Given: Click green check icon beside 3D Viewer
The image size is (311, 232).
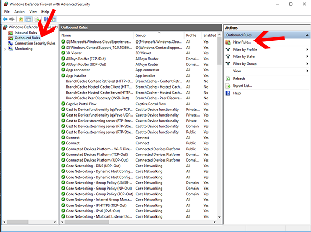Looking at the screenshot, I should click(x=63, y=53).
